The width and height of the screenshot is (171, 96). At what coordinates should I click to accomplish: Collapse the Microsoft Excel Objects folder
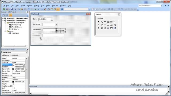5,23
